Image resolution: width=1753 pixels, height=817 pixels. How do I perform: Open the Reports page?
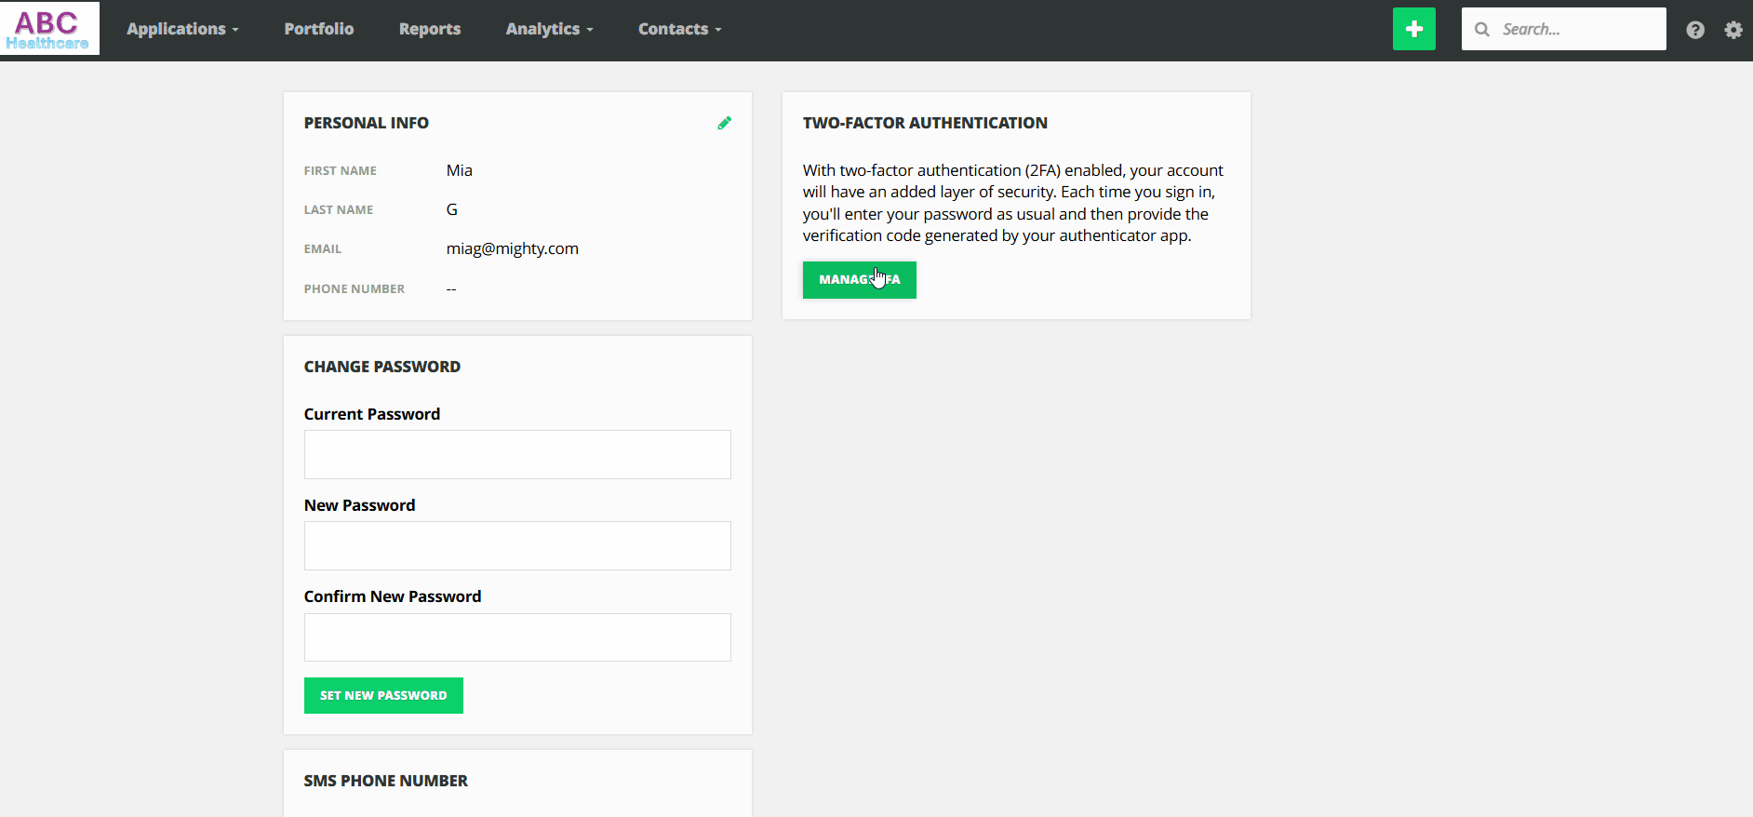point(430,29)
